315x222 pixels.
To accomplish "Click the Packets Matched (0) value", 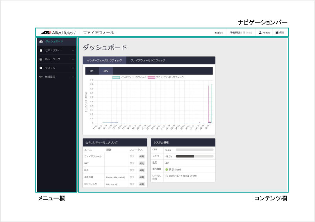I will click(115, 177).
